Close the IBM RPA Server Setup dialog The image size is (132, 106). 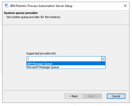(x=125, y=6)
